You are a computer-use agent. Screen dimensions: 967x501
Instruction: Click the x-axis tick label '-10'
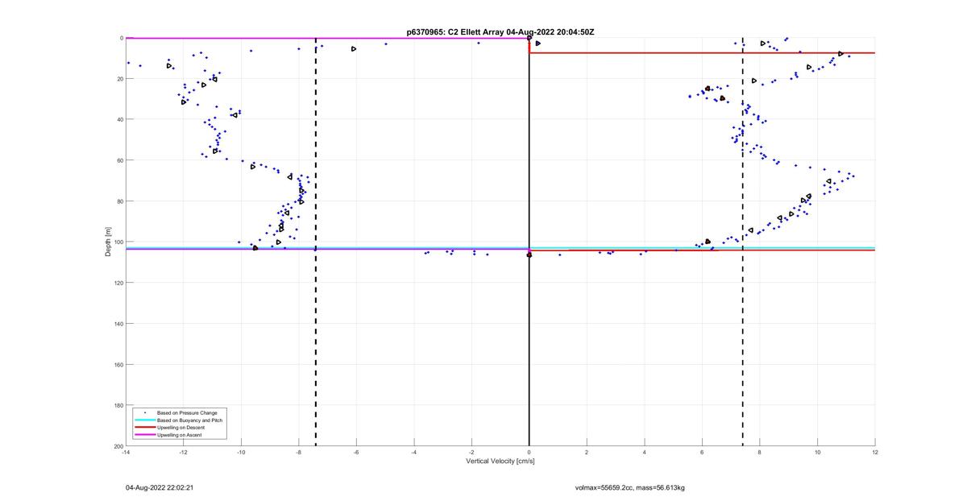(x=241, y=452)
